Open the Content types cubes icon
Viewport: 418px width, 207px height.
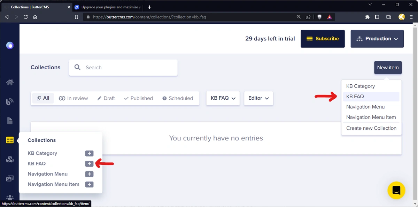click(10, 159)
